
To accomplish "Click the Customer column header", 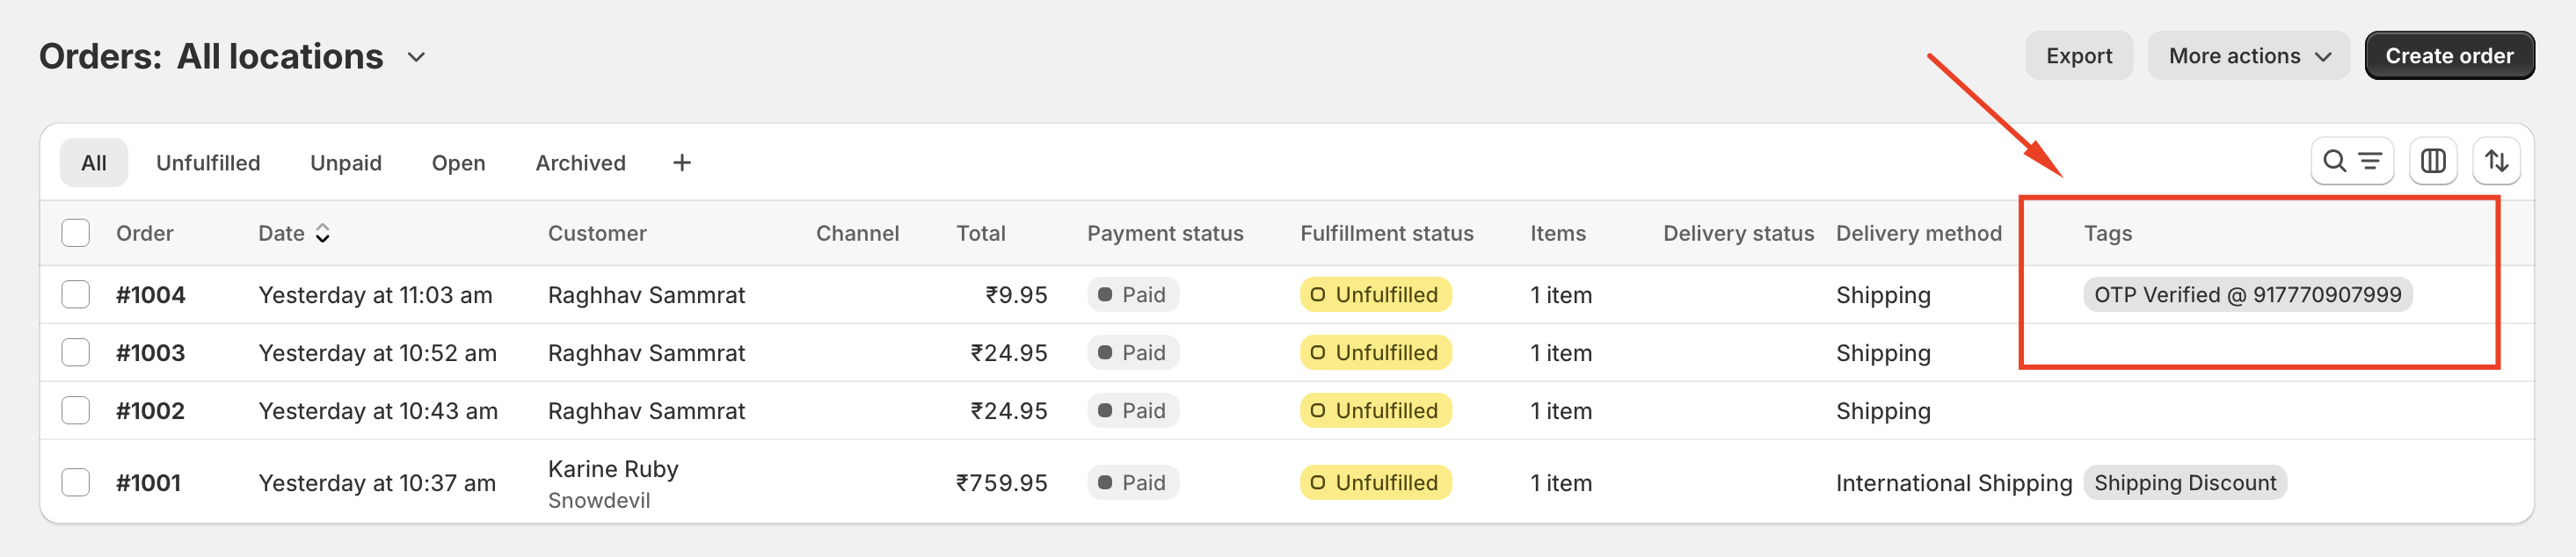I will click(x=597, y=233).
